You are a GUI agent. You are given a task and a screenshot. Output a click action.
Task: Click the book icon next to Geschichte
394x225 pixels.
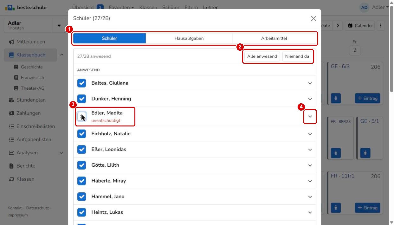pyautogui.click(x=16, y=67)
